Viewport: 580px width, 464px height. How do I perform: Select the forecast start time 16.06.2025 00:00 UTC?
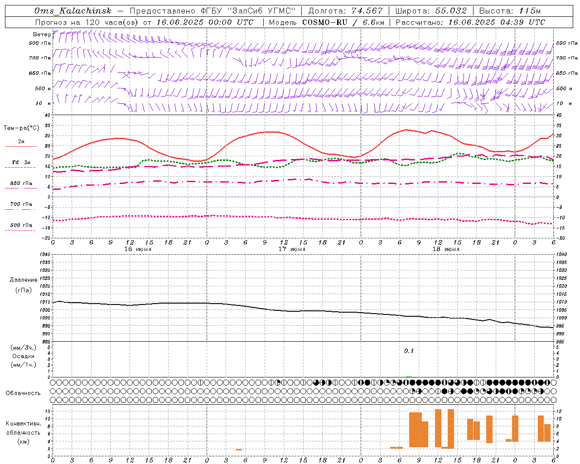(x=205, y=22)
